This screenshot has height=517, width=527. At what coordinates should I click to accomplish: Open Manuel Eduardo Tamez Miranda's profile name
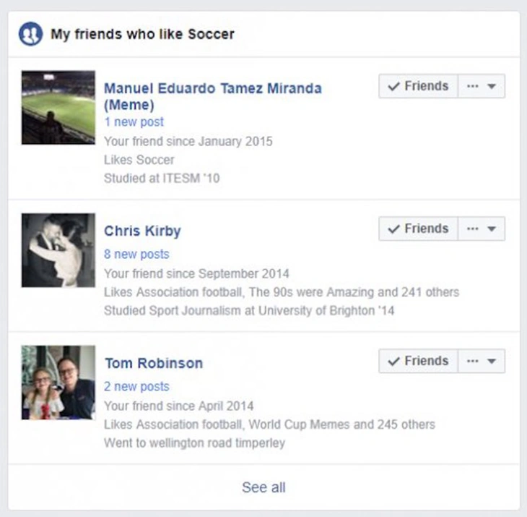[x=213, y=97]
